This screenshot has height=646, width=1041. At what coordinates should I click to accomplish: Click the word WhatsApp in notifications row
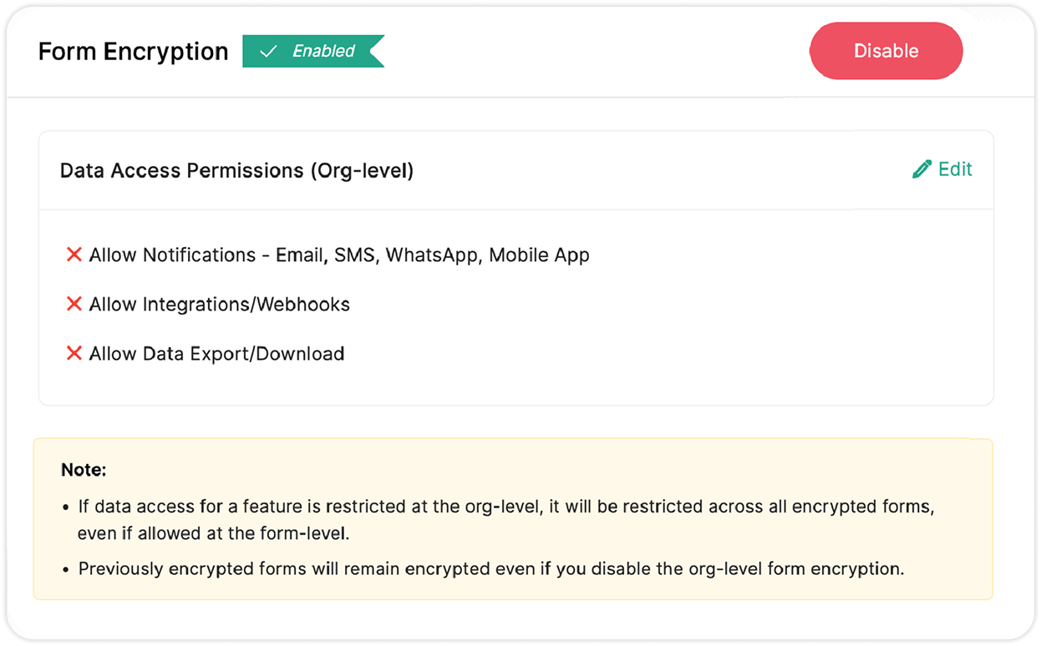[x=433, y=255]
